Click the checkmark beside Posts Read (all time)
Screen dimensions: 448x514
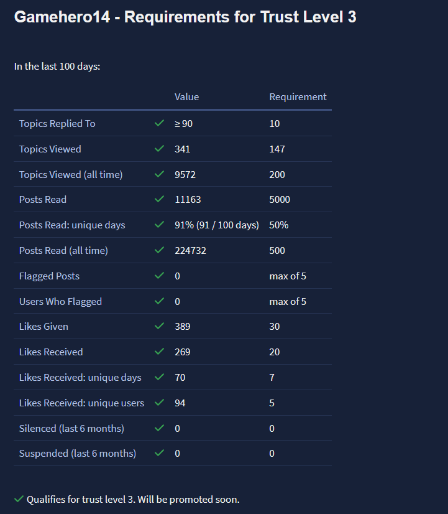point(159,250)
